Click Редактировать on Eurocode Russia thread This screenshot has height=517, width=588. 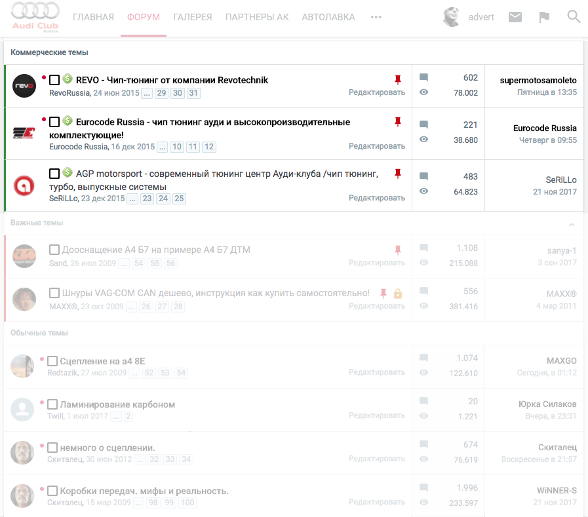coord(377,146)
